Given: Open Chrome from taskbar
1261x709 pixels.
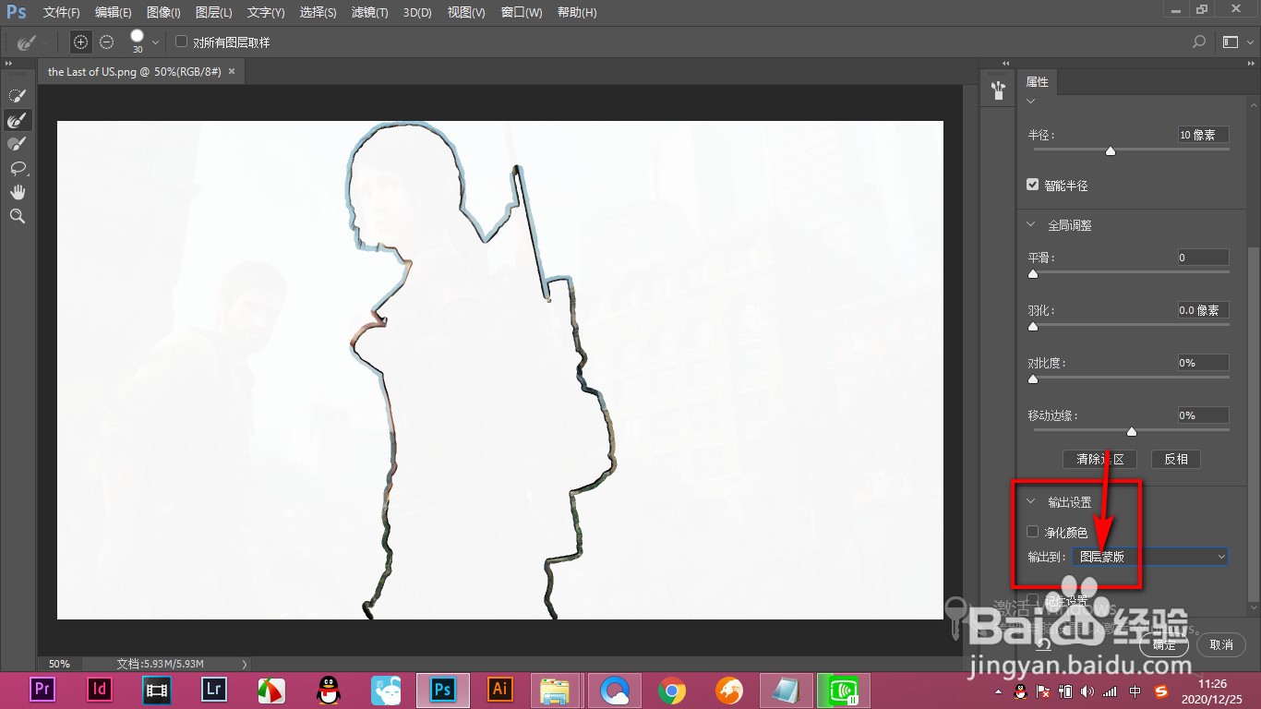Looking at the screenshot, I should coord(671,690).
